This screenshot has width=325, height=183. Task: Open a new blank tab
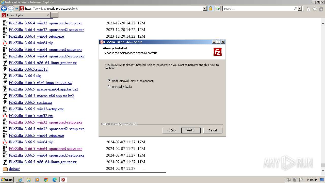click(x=55, y=15)
